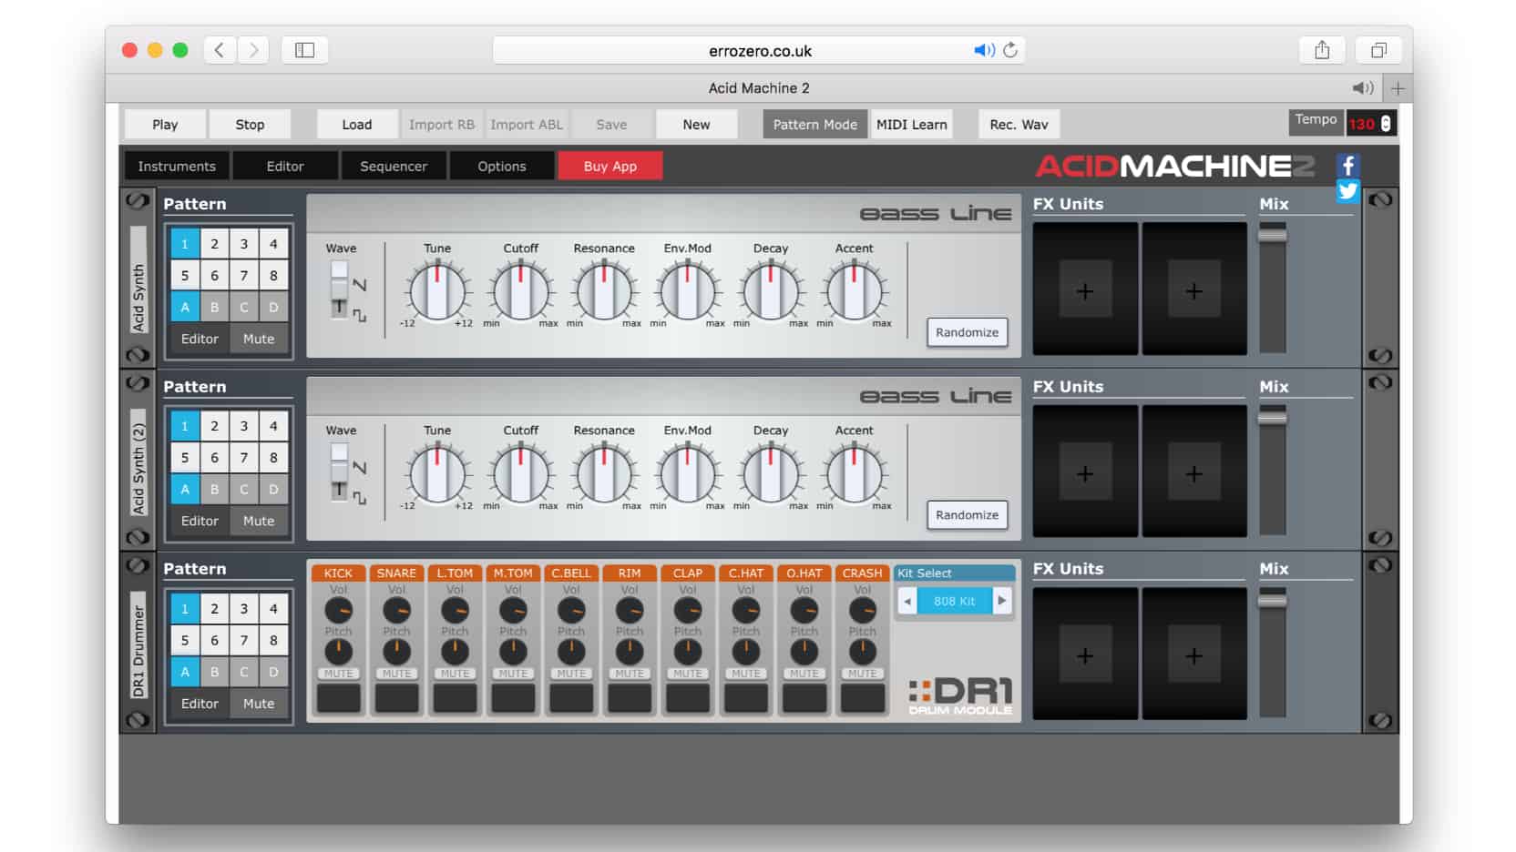Mute tab audio in the address bar
This screenshot has height=852, width=1516.
coord(984,50)
